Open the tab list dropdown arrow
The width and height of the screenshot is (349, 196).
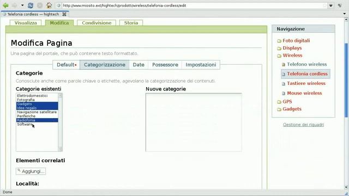point(344,14)
